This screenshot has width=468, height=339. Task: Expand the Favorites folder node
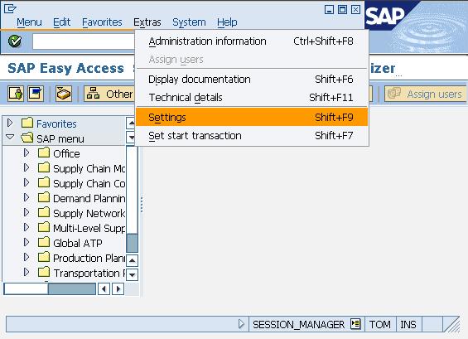click(10, 123)
